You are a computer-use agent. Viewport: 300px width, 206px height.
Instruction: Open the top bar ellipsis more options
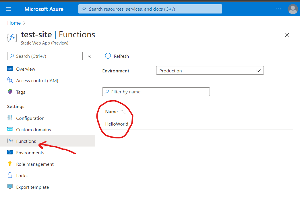278,9
